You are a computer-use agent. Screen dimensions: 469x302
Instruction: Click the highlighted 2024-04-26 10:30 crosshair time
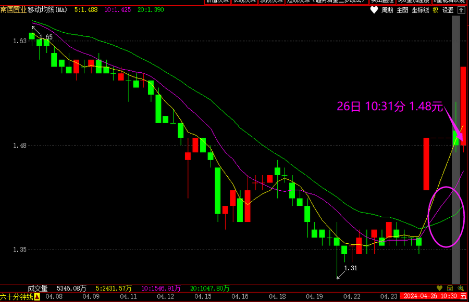pos(434,296)
